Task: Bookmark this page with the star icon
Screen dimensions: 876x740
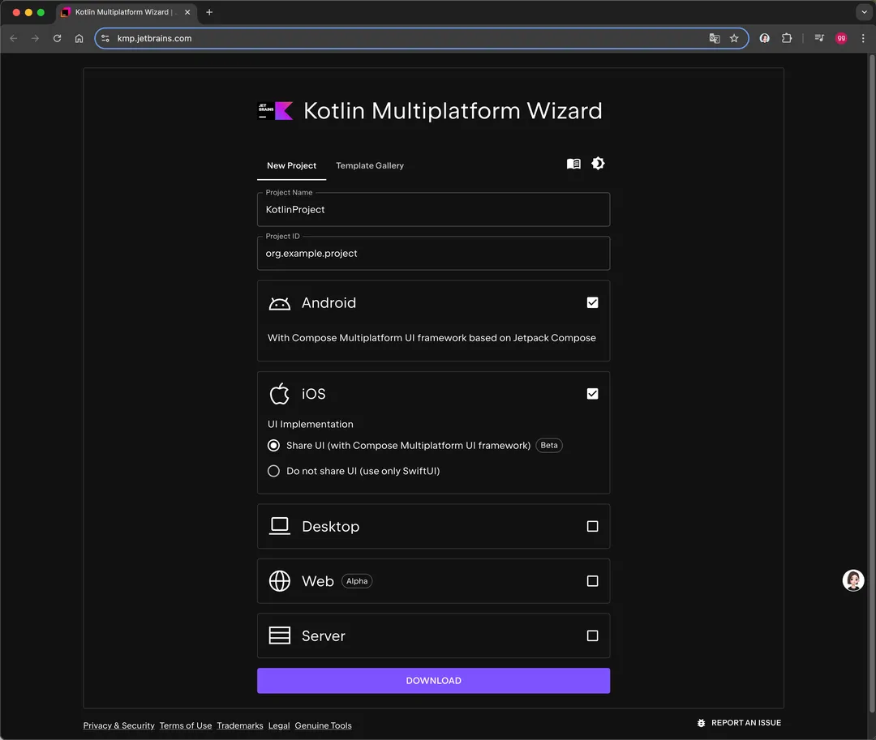Action: (734, 38)
